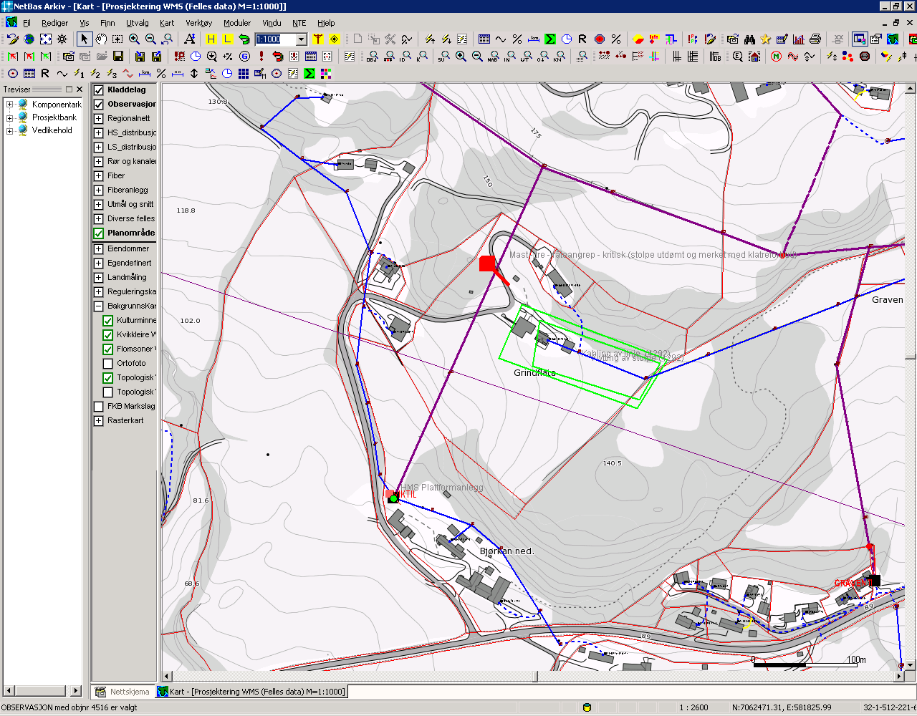Click the zoom to extents icon
Screen dimensions: 917x716
click(x=46, y=39)
